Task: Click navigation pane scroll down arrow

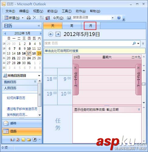Action: [40, 115]
